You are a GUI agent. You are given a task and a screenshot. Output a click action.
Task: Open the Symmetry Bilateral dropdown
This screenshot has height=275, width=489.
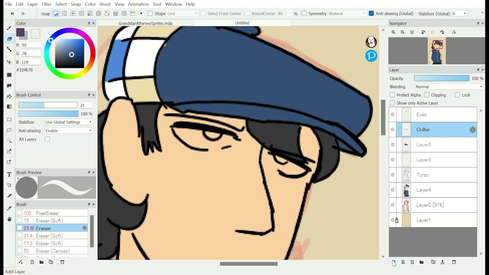(347, 13)
